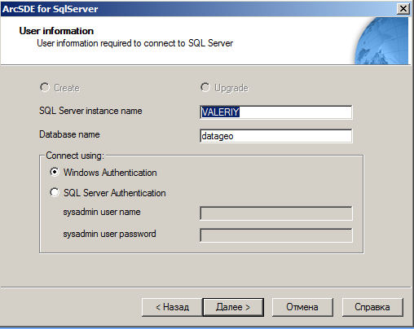Click the sysadmin user name field
Image resolution: width=414 pixels, height=329 pixels.
tap(276, 213)
